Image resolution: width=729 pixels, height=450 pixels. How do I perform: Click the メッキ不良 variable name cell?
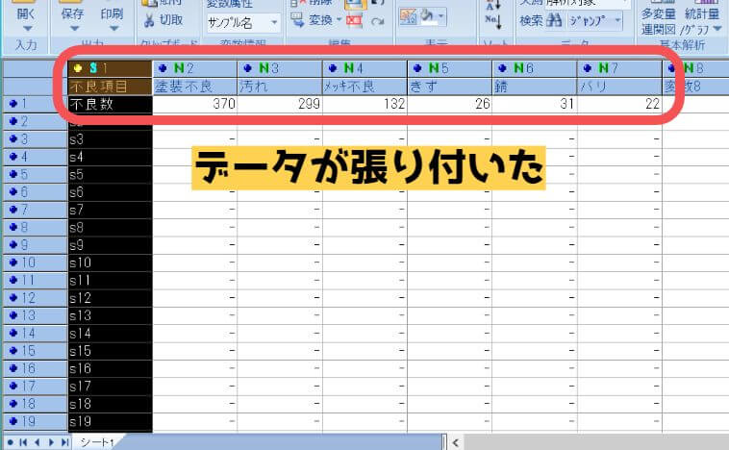pyautogui.click(x=364, y=86)
